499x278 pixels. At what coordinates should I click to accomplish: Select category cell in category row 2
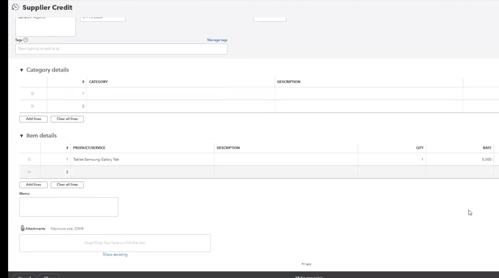click(181, 106)
